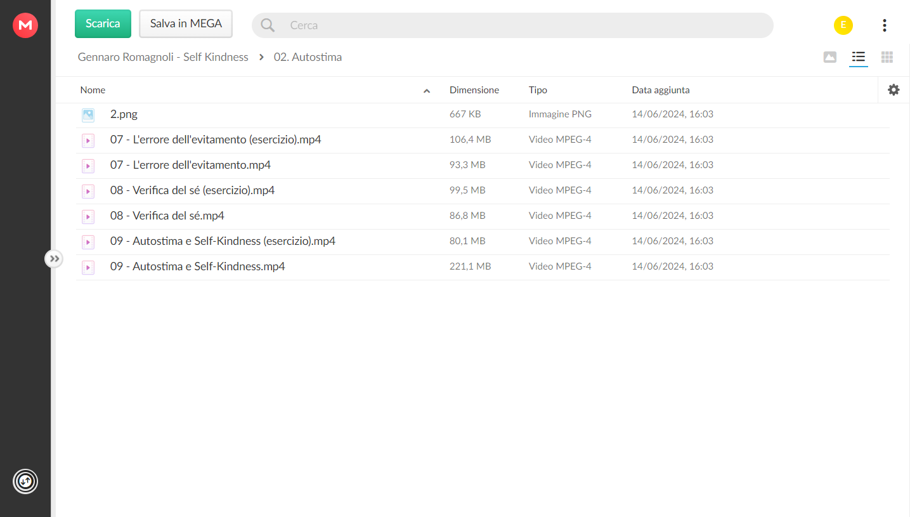Click the 80,1 MB size value
The height and width of the screenshot is (517, 910).
pos(467,241)
